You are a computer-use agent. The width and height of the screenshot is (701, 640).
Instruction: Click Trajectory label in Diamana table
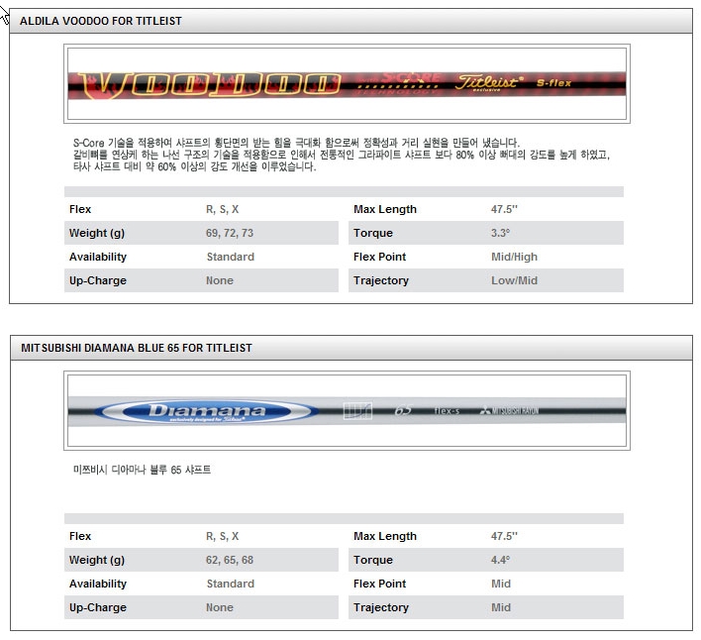(381, 607)
